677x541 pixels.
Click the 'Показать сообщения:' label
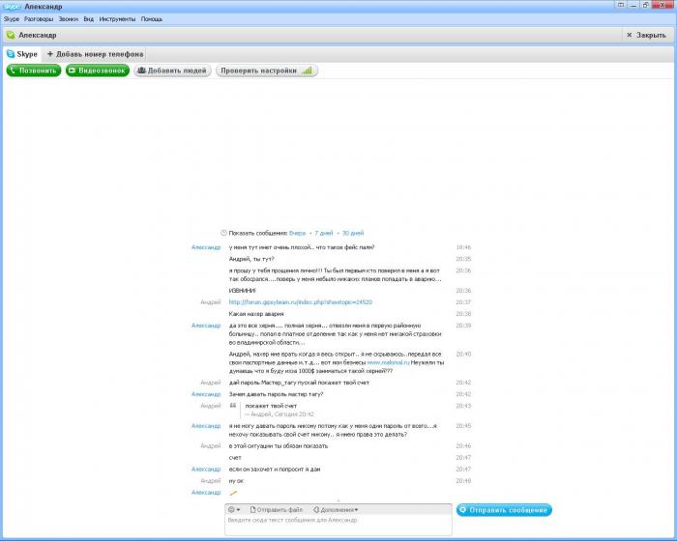(x=258, y=233)
